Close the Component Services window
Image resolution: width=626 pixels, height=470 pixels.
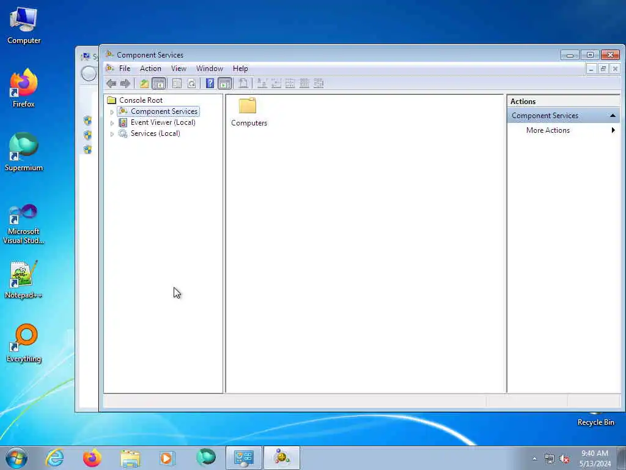(x=611, y=54)
